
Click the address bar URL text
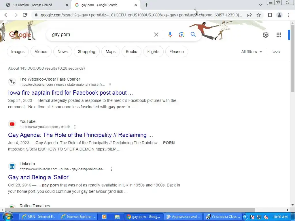141,15
